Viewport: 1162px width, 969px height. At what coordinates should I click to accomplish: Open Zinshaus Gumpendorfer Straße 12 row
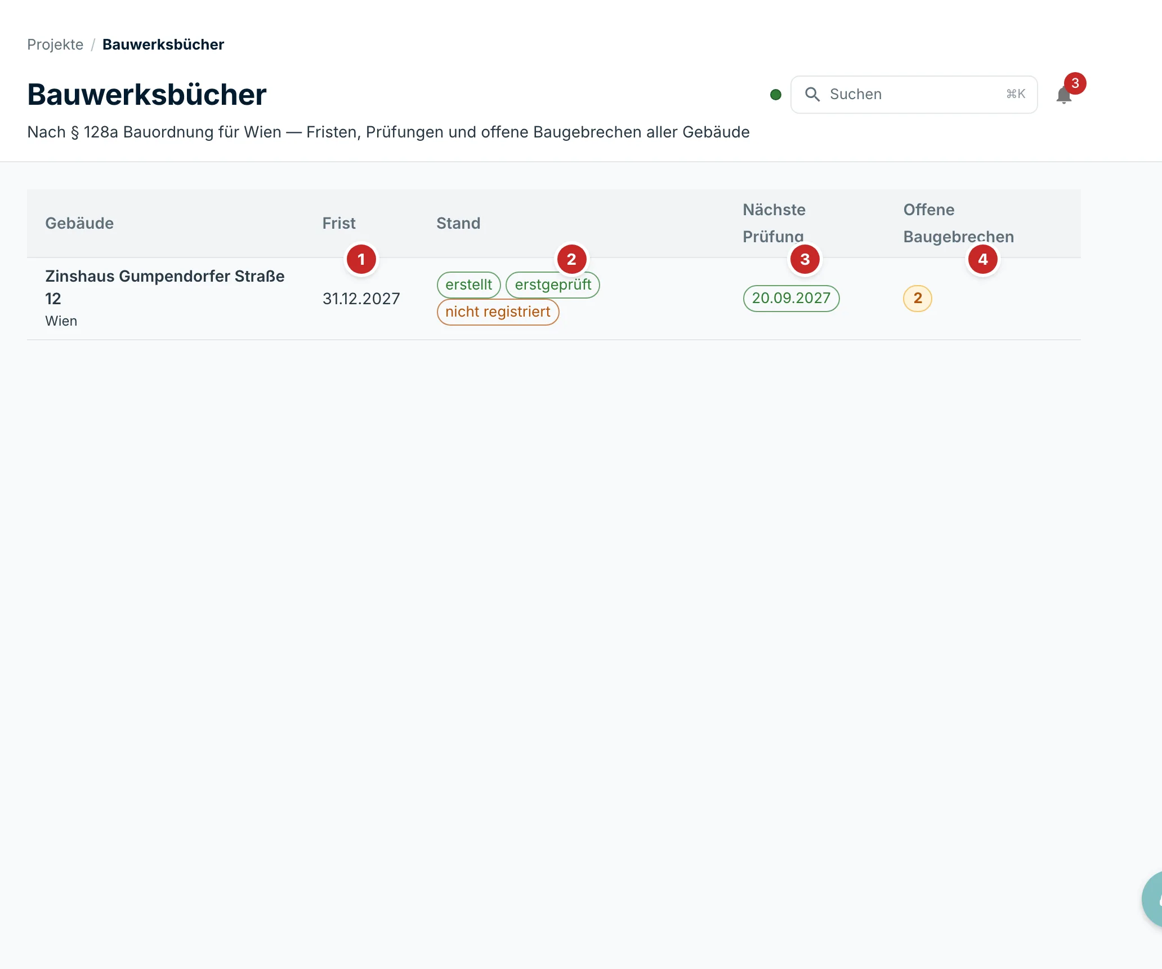[x=554, y=299]
